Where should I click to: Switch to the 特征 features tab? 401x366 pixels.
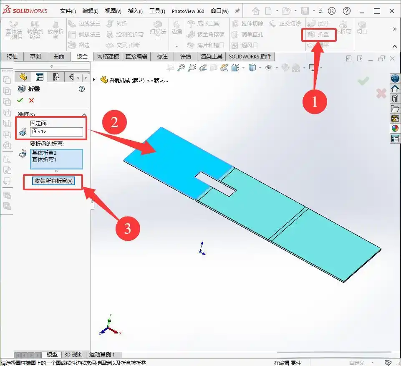[x=12, y=56]
